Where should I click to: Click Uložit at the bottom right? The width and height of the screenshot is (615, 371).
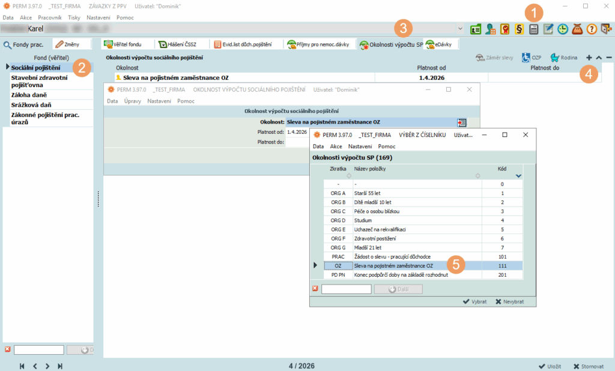tap(550, 366)
